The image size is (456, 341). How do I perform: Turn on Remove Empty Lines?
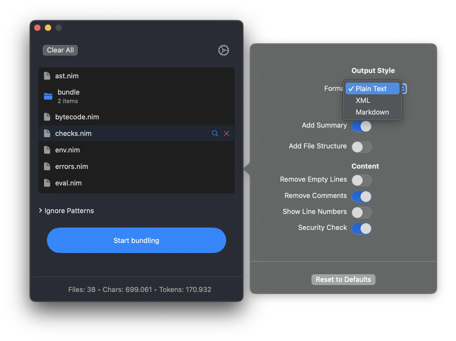[x=361, y=180]
